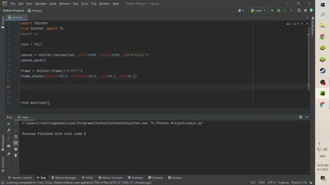Run the main configuration with green play button
Screen dimensions: 330x185
click(x=272, y=10)
